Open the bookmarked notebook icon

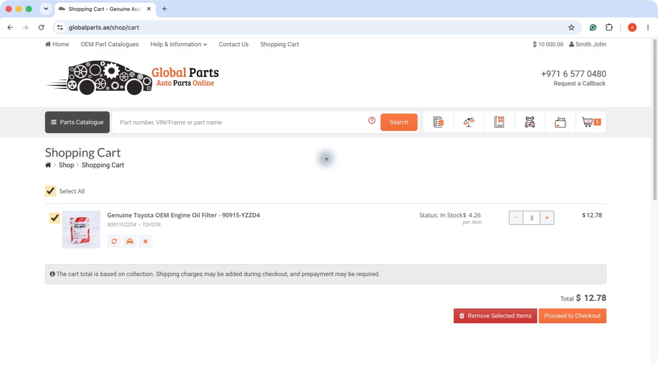click(499, 122)
